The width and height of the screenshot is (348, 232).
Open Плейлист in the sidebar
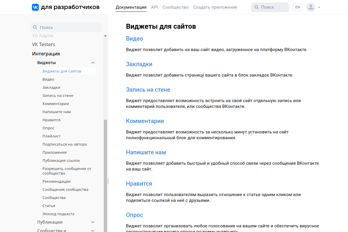(x=52, y=136)
